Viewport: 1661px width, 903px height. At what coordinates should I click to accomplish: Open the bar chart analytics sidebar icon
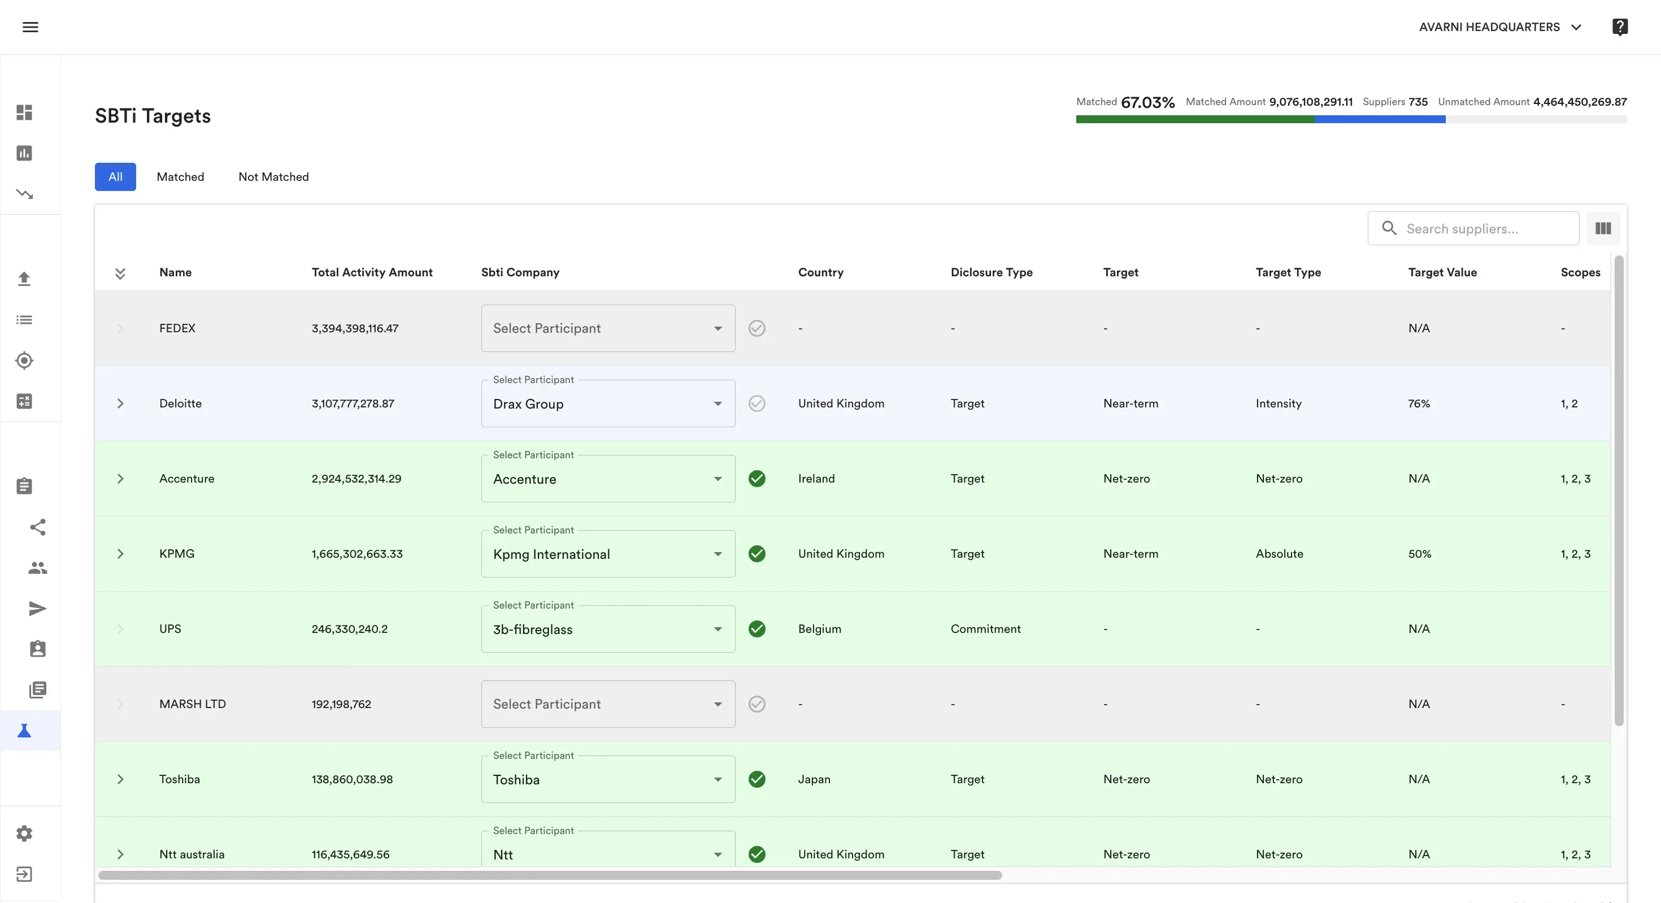click(24, 153)
